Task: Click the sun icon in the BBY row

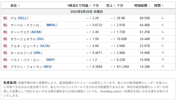Action: (163, 60)
